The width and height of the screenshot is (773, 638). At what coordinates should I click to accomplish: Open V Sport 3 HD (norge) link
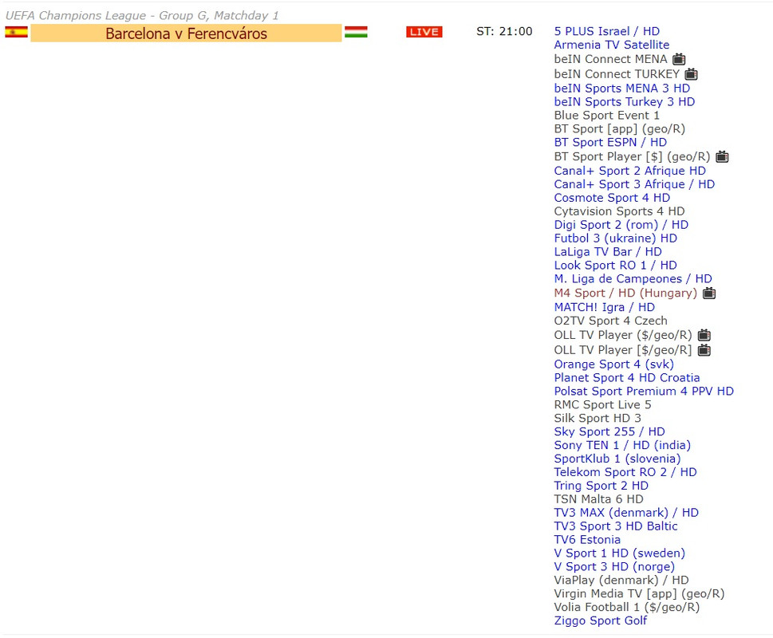pos(614,566)
